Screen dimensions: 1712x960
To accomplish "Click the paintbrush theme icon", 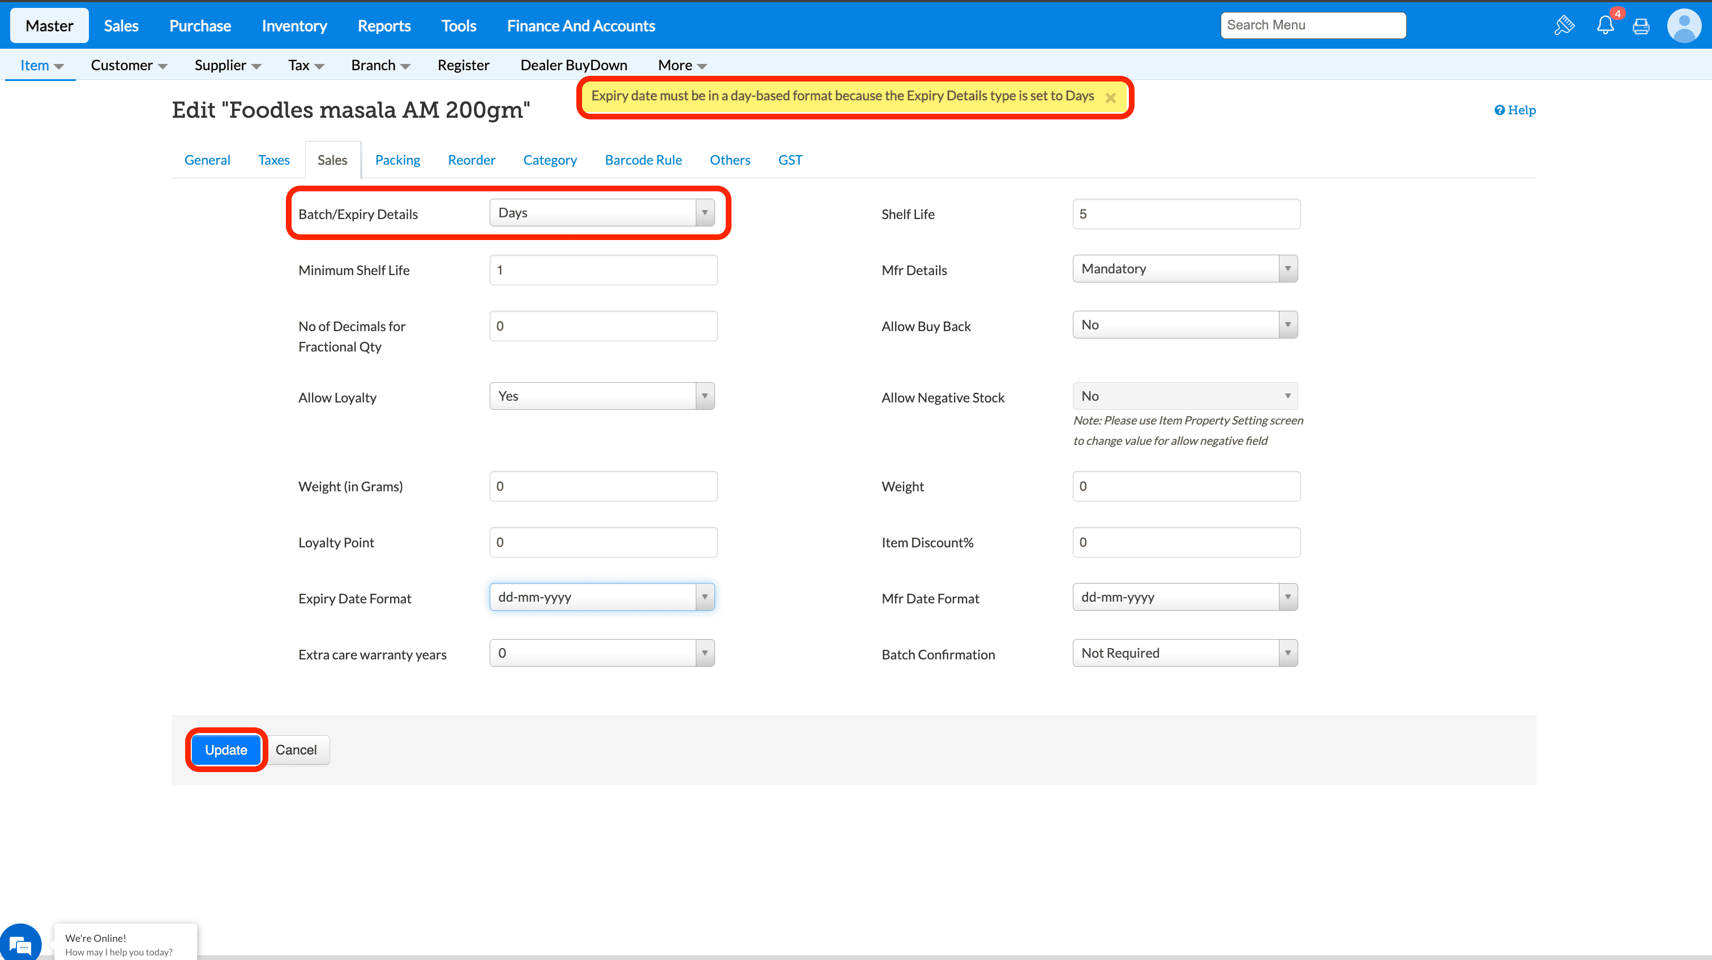I will [x=1564, y=26].
